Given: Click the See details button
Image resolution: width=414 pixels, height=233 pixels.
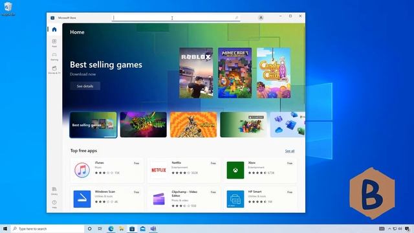Looking at the screenshot, I should point(85,86).
